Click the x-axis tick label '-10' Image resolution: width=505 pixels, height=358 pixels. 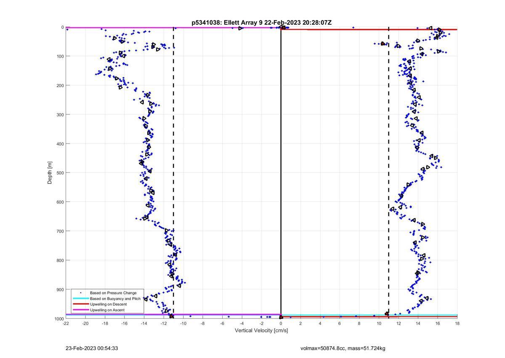[183, 324]
